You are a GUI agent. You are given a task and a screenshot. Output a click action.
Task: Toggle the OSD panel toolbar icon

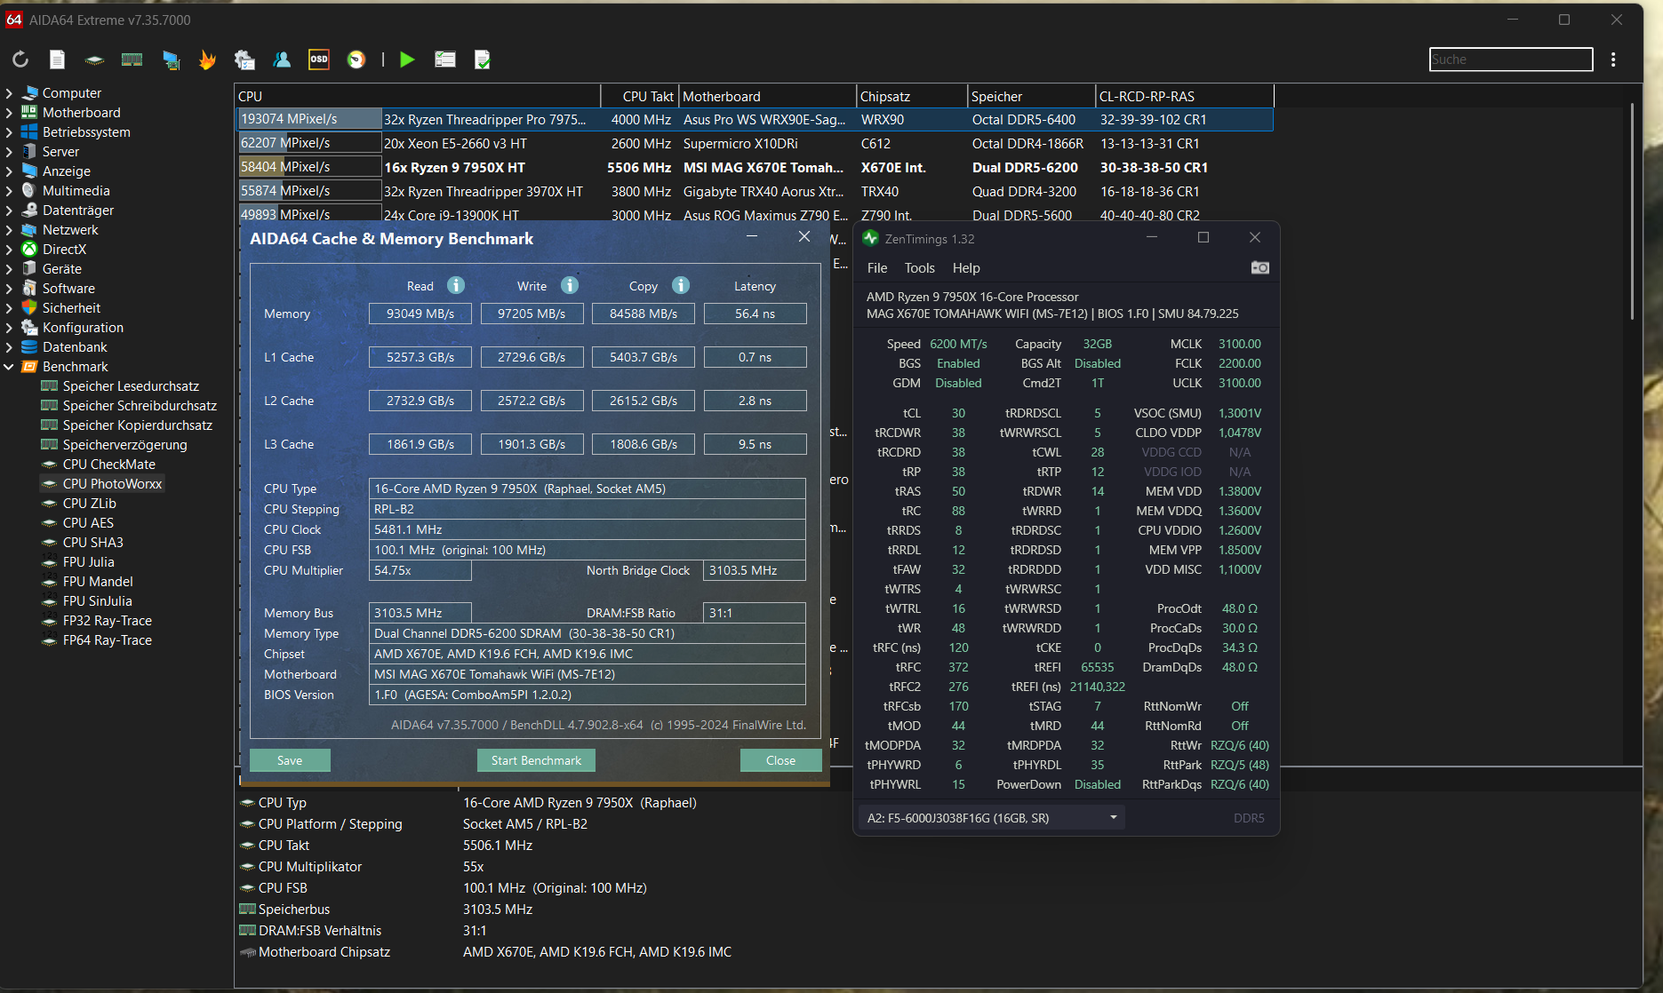(x=318, y=60)
